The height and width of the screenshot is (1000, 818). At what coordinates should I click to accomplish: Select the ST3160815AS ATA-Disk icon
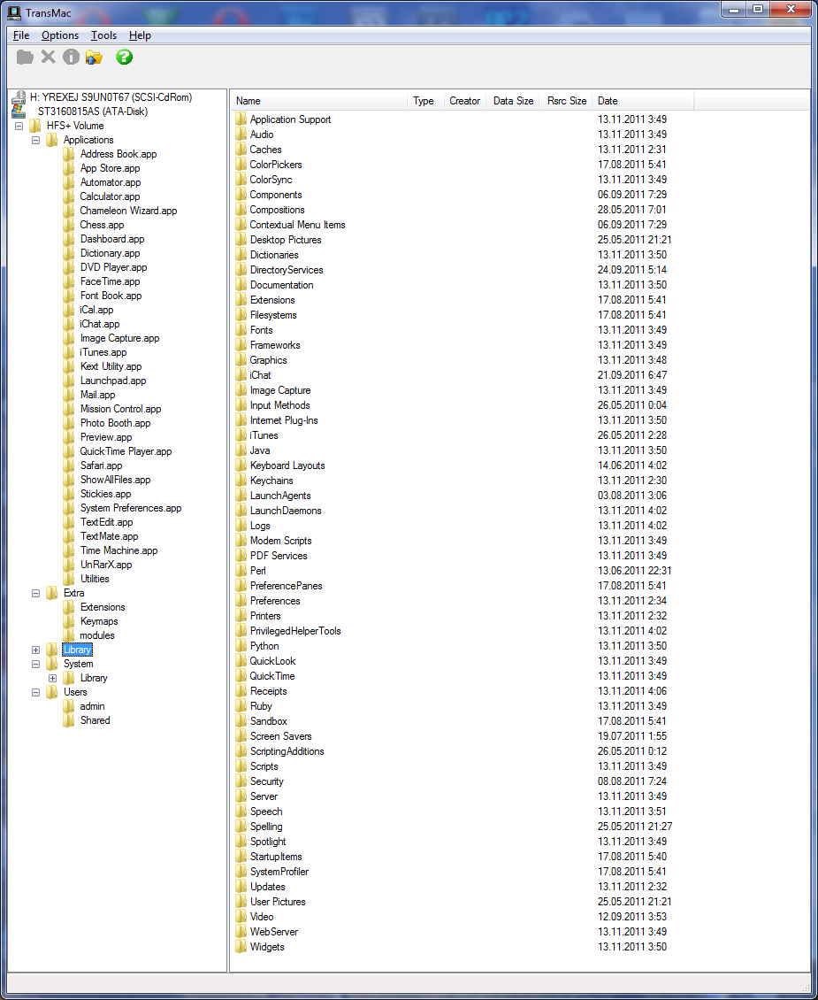[19, 112]
